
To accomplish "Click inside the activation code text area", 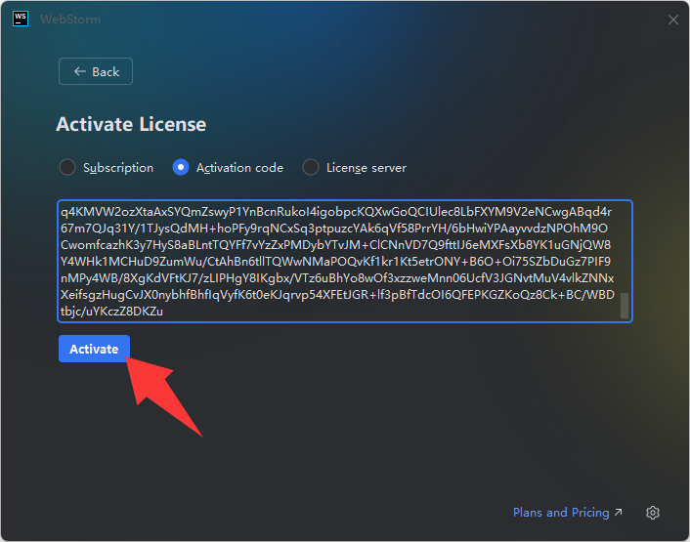I will tap(345, 261).
